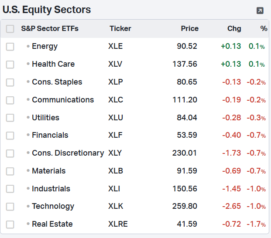Open the Materials sector link
The height and width of the screenshot is (238, 271).
tap(48, 171)
